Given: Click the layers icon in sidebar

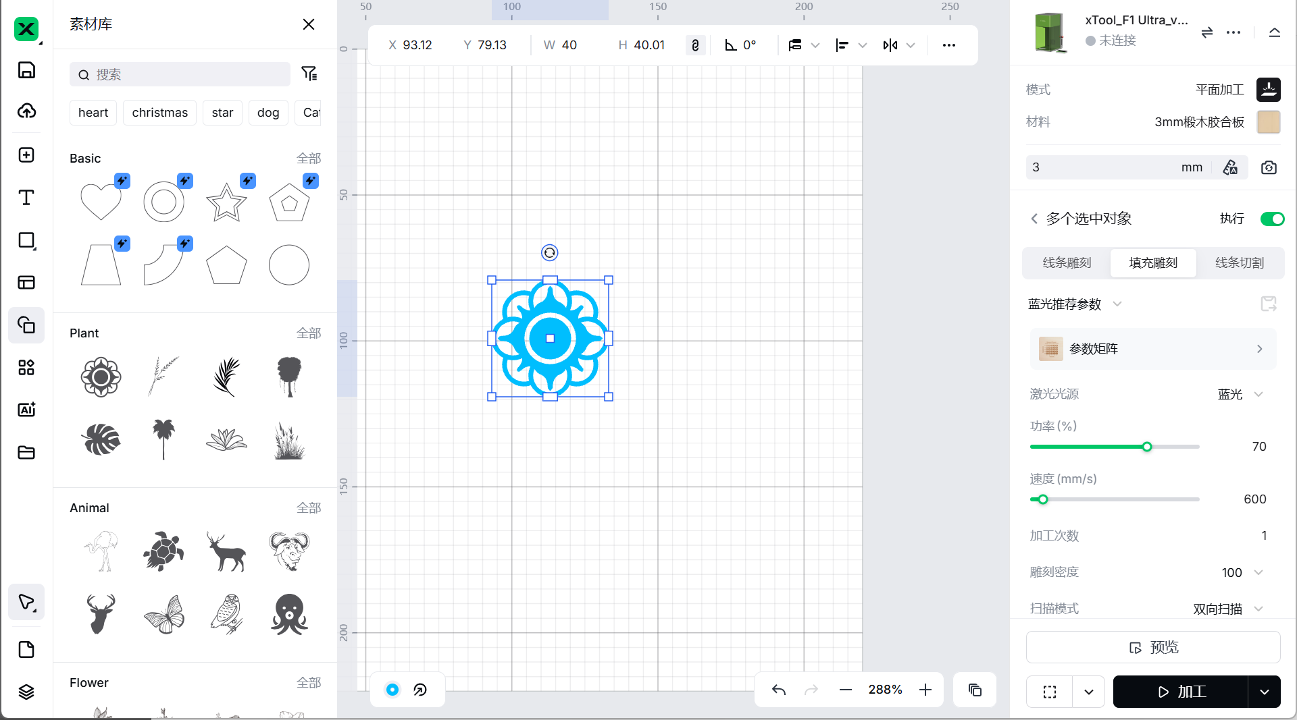Looking at the screenshot, I should click(26, 692).
